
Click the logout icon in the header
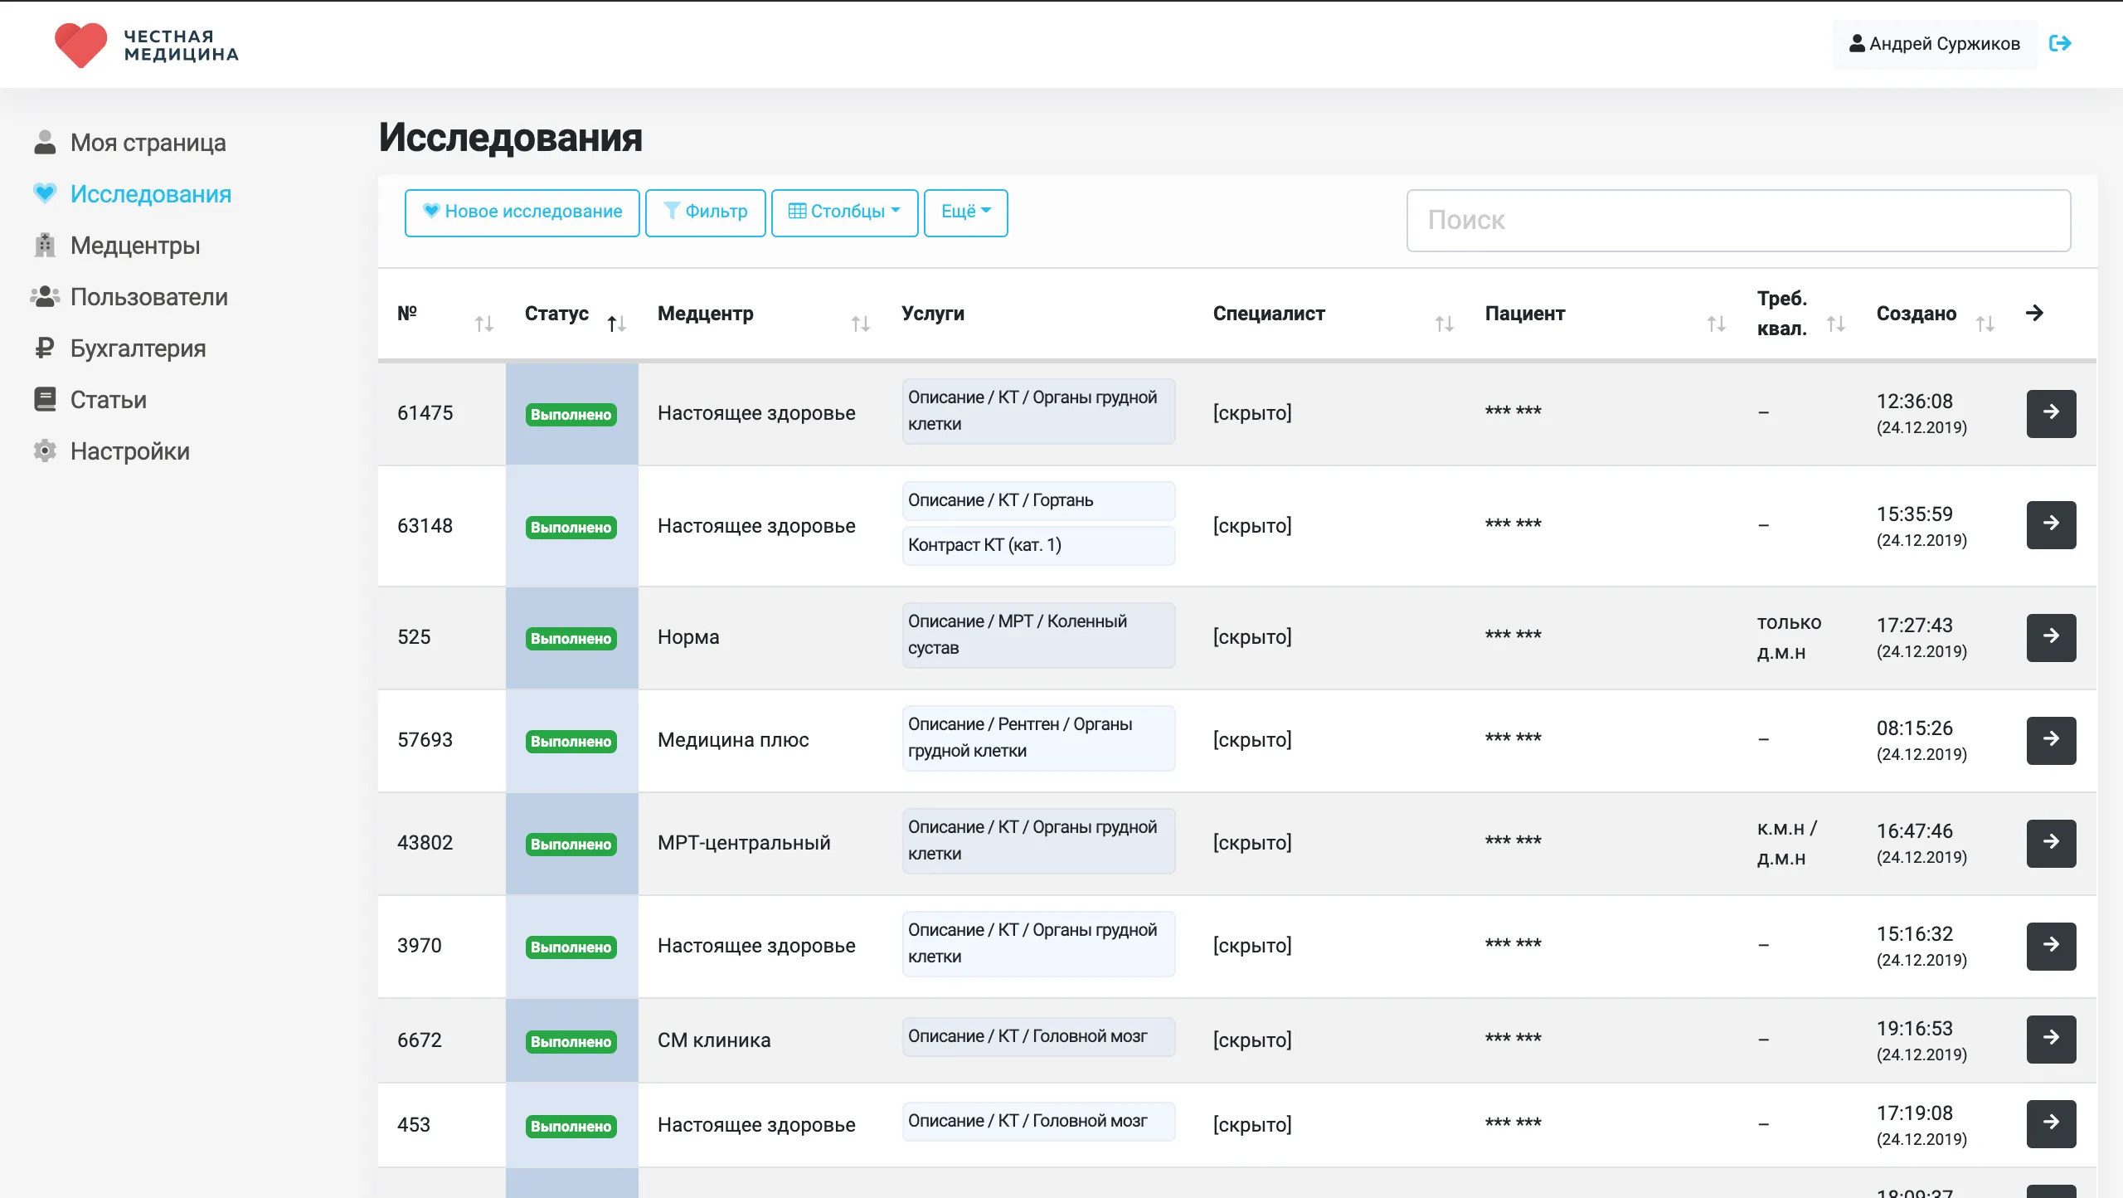point(2060,43)
